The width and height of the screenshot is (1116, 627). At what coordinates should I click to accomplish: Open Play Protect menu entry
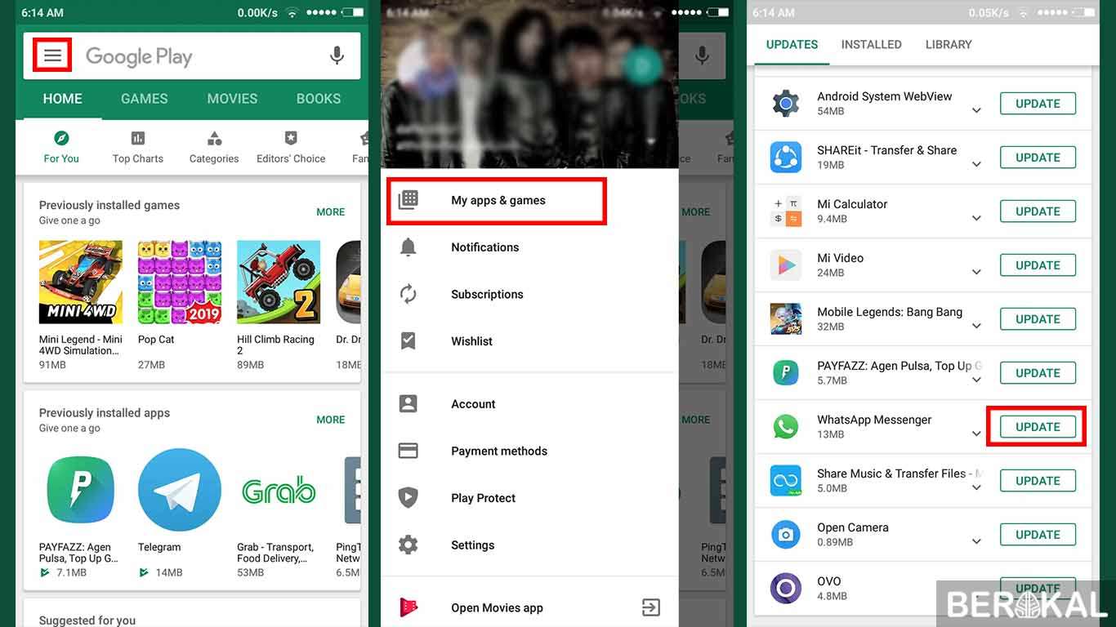529,498
